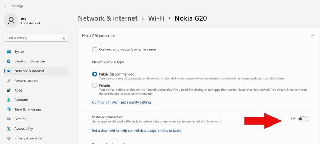This screenshot has height=144, width=320.
Task: Open Configure firewall and security settings link
Action: click(122, 102)
